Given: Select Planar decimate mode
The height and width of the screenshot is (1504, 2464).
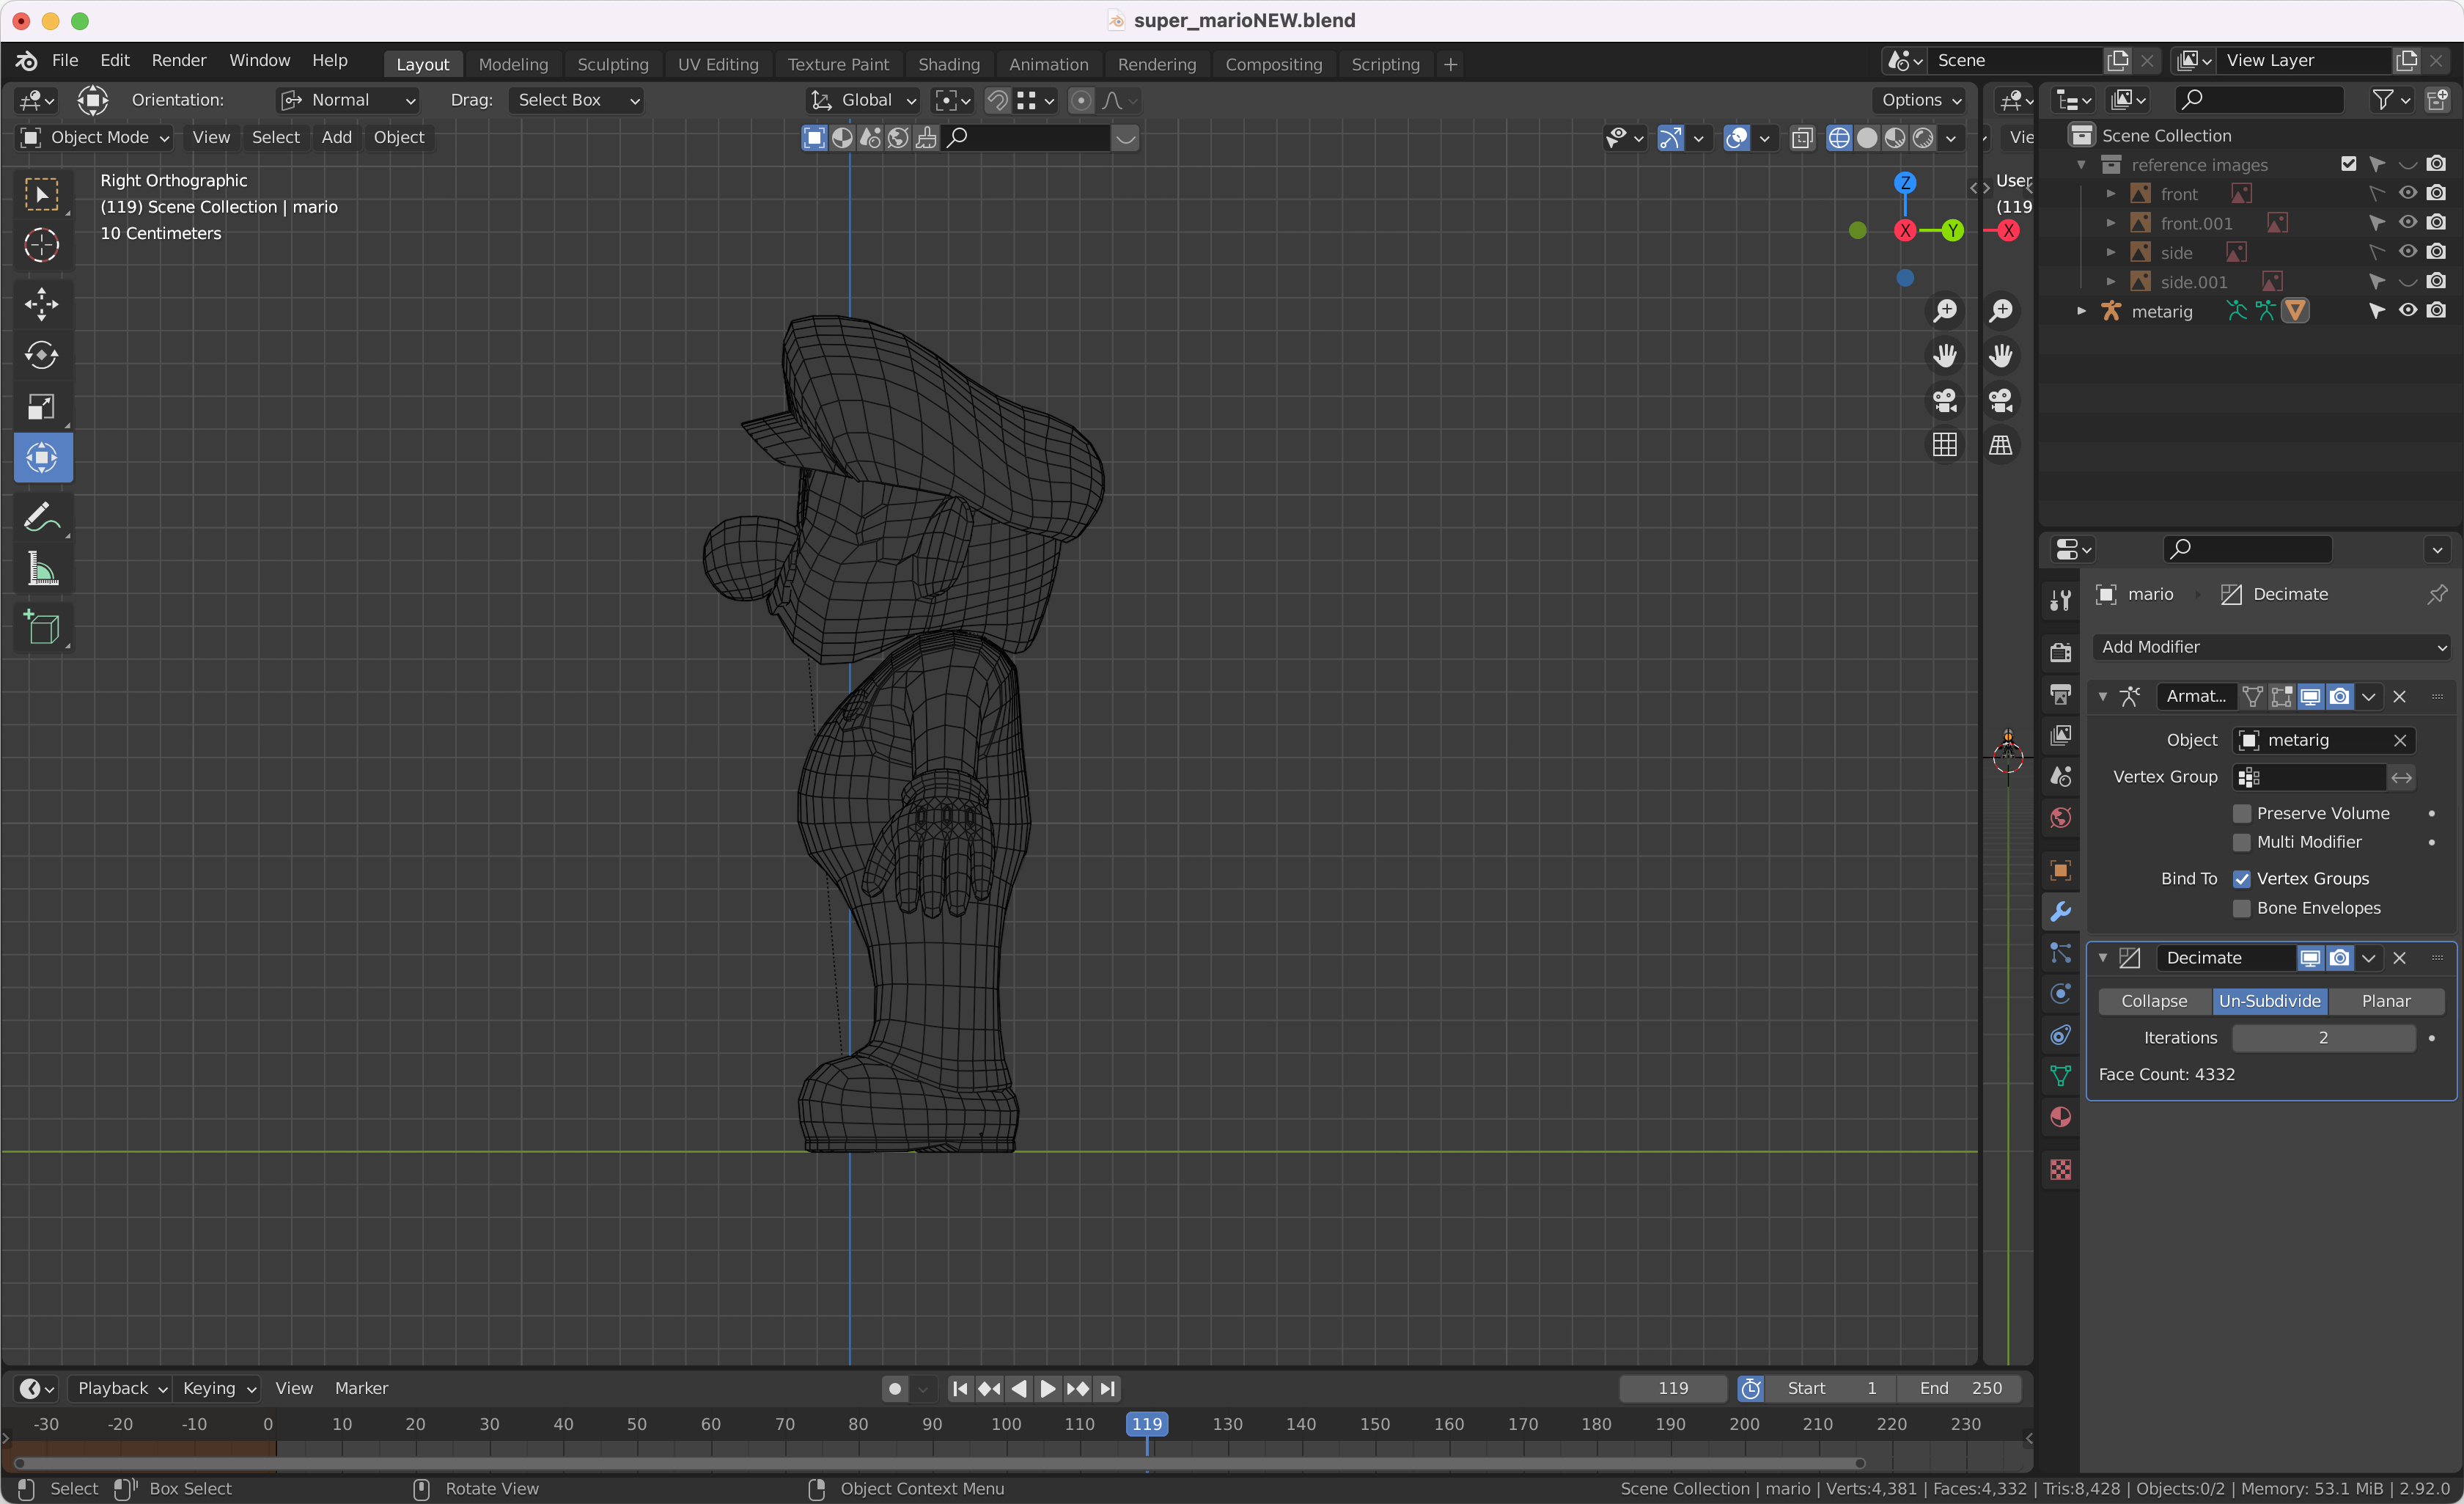Looking at the screenshot, I should [2386, 1002].
